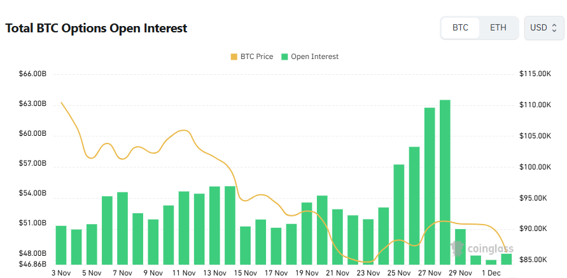
Task: Select the last bar on the right
Action: point(506,259)
